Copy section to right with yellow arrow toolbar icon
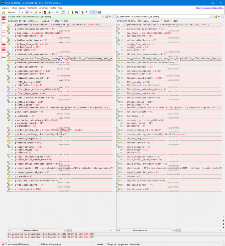The image size is (225, 246). click(57, 12)
